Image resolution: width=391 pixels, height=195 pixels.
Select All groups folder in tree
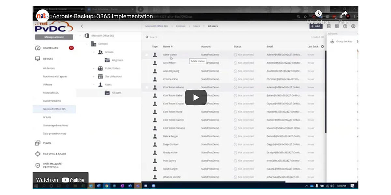(x=117, y=60)
